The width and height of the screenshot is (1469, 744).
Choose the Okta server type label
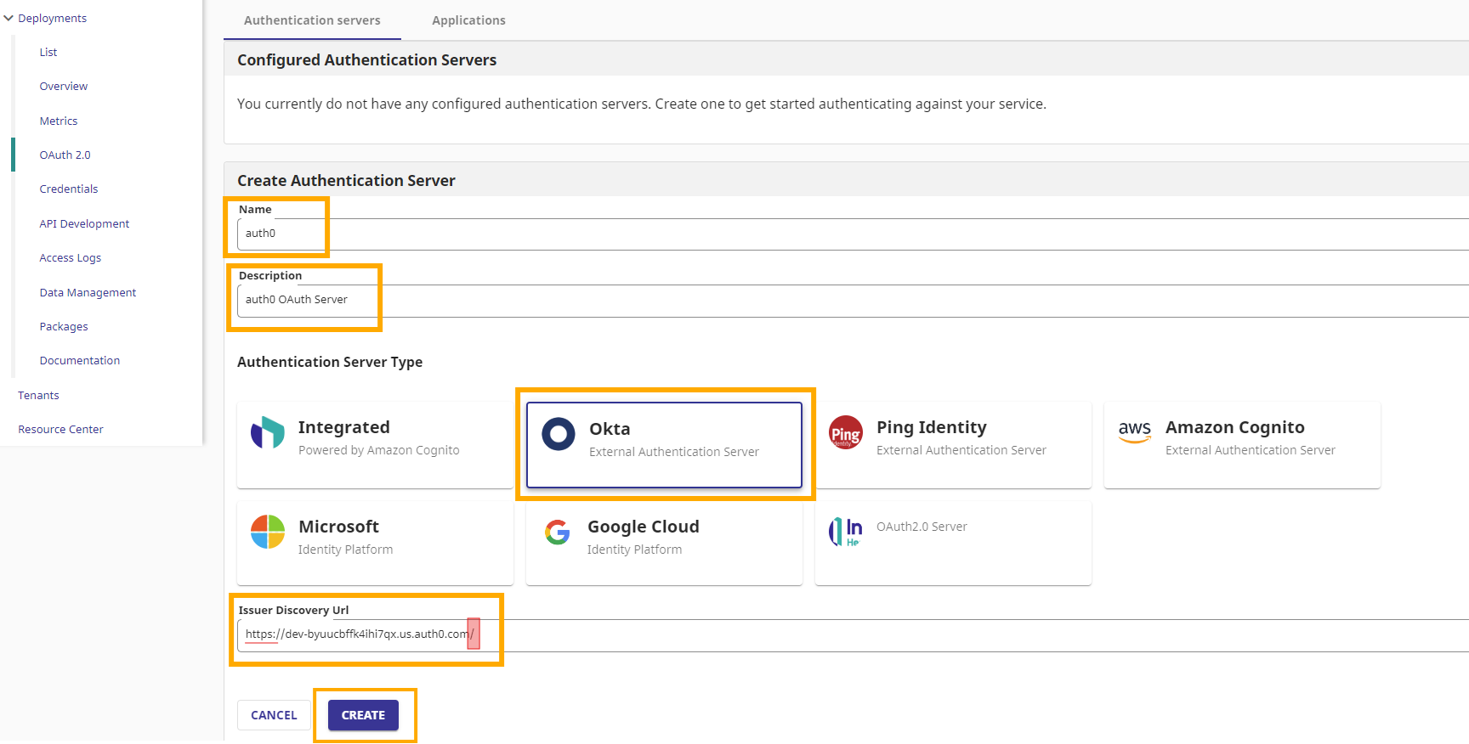click(610, 429)
